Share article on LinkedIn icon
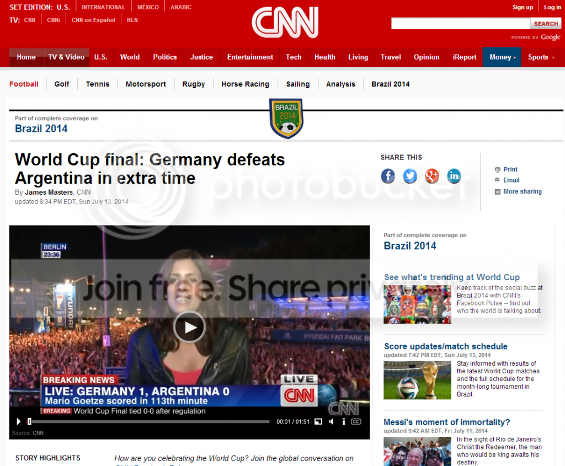565x466 pixels. click(x=454, y=176)
